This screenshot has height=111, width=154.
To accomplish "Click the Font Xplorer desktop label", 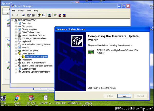I will (60, 103).
